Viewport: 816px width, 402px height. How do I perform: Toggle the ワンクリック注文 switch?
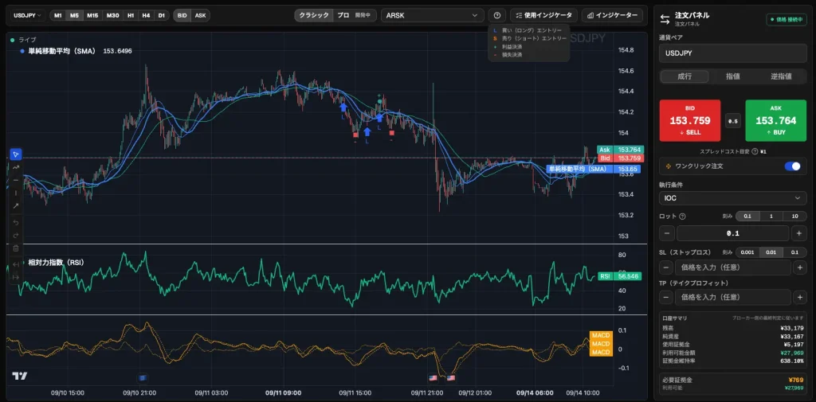[x=793, y=166]
